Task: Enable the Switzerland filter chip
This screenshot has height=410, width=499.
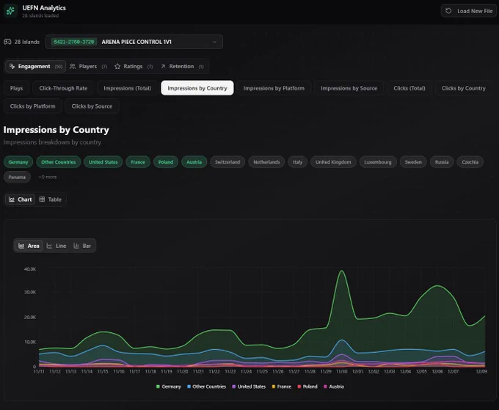Action: [227, 162]
